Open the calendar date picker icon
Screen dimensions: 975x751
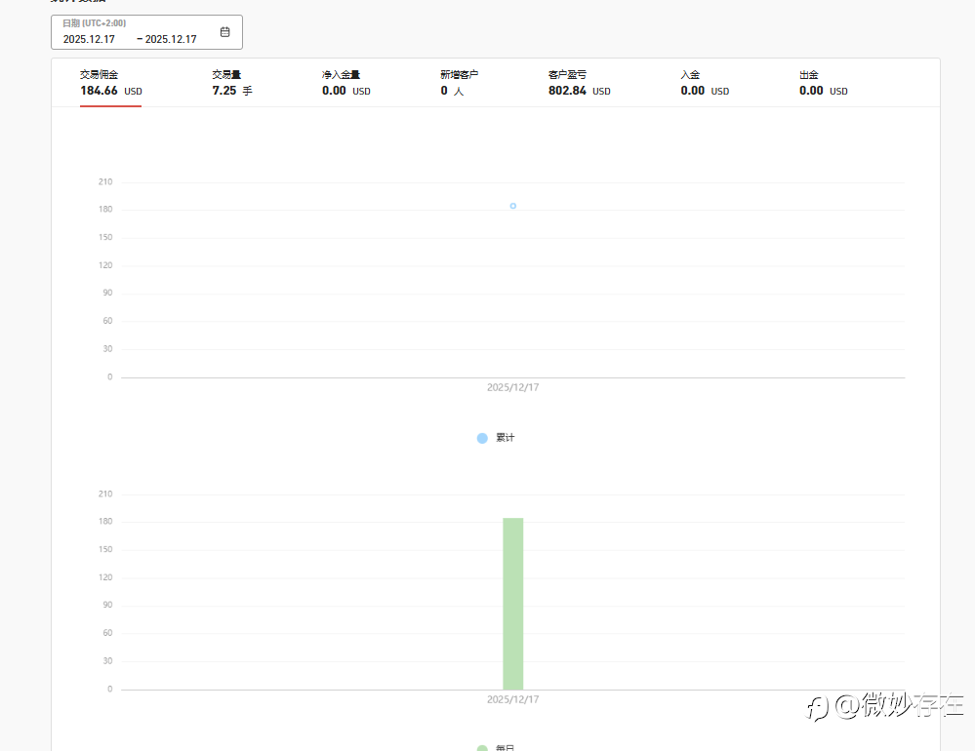[x=225, y=31]
